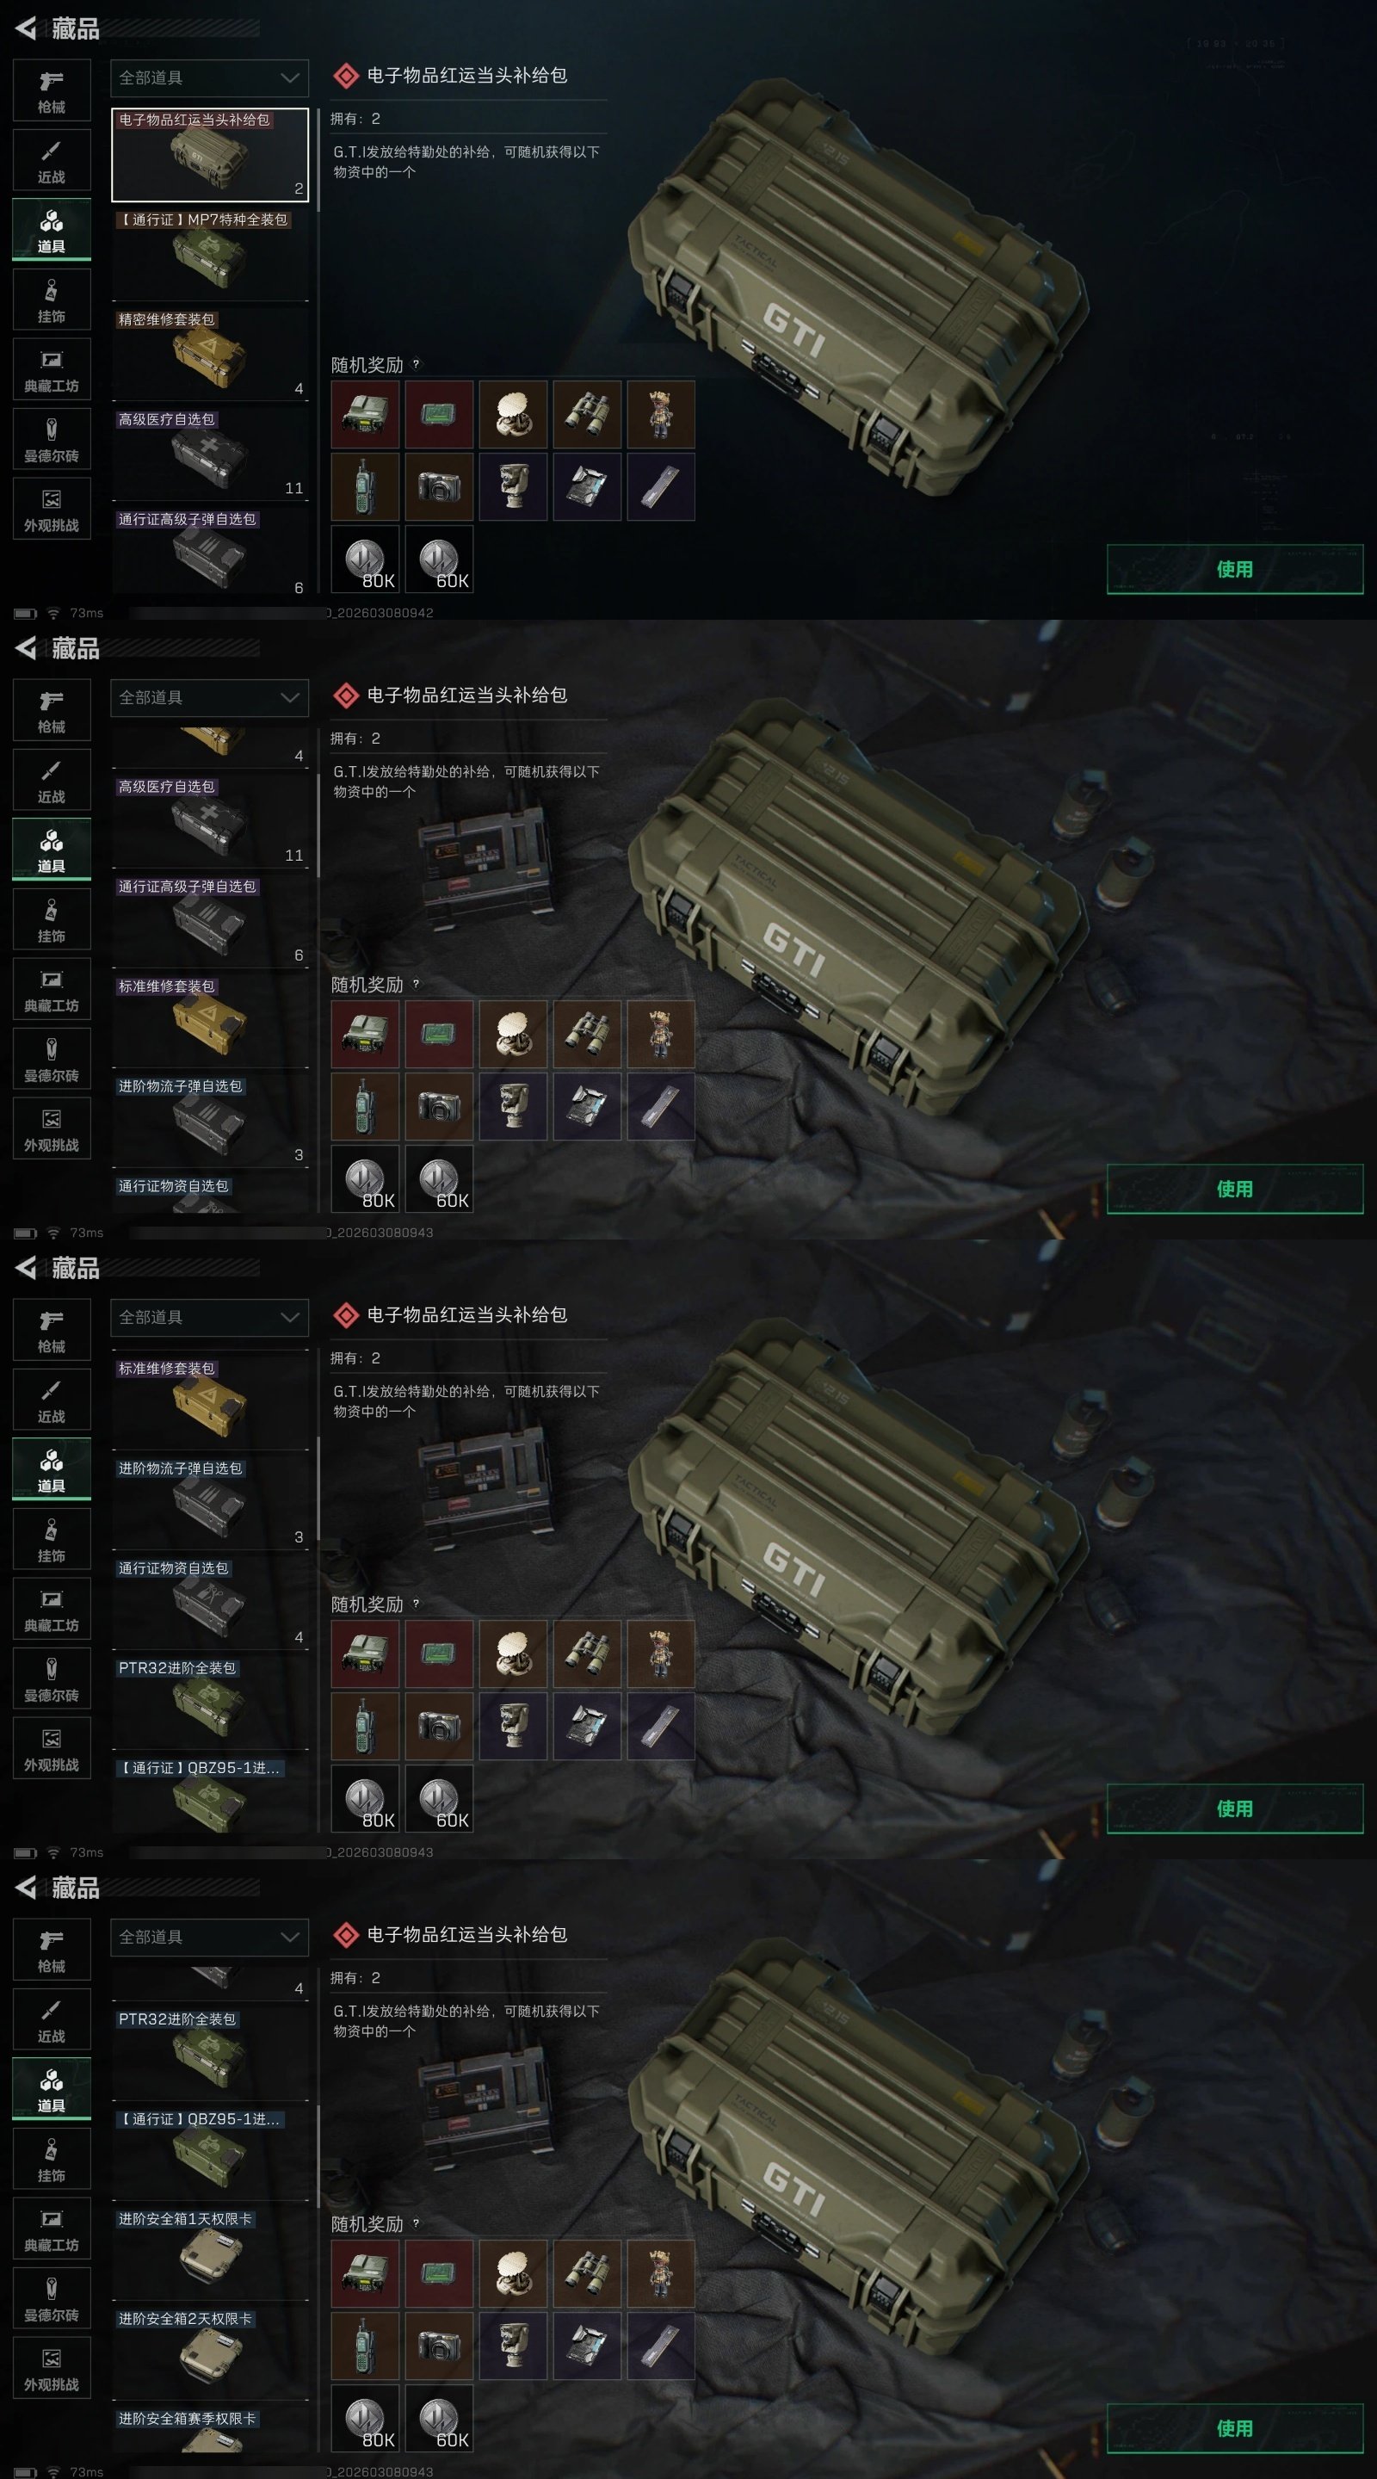Screen dimensions: 1377x2479
Task: Click highlighted 电子物品红运当头补给包 list thumbnail with white border
Action: point(210,155)
